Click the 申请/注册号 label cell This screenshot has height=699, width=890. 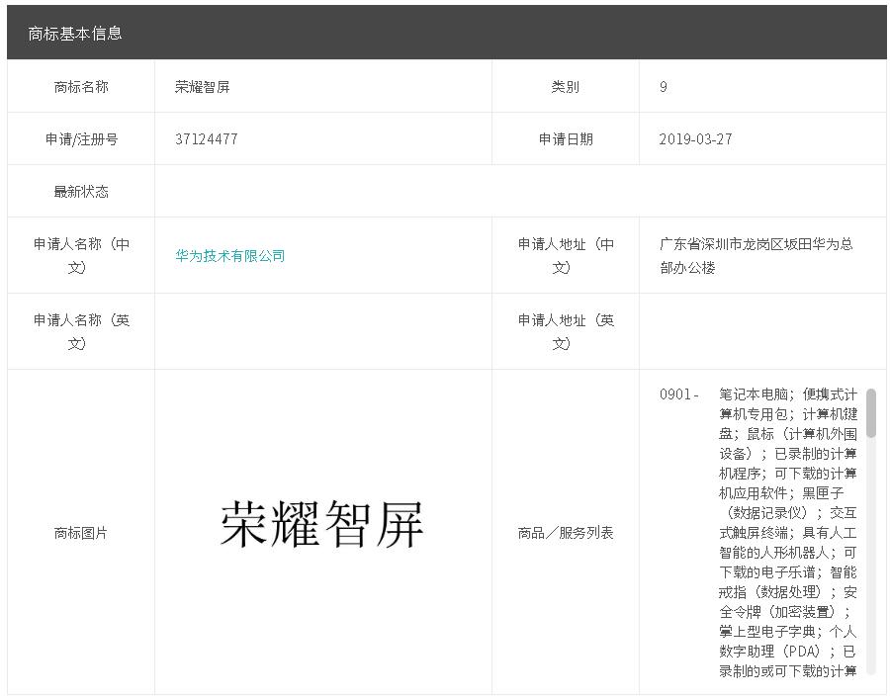tap(81, 139)
